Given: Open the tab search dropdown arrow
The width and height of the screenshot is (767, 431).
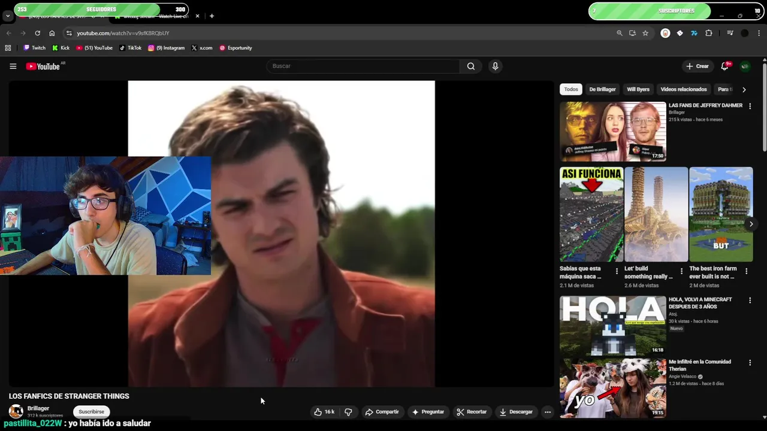Looking at the screenshot, I should (7, 16).
